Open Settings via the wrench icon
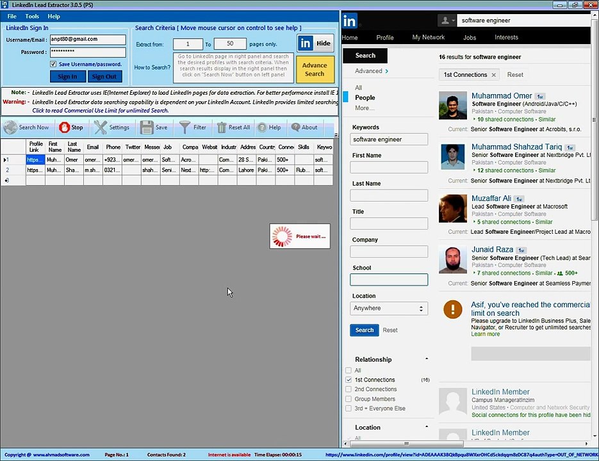This screenshot has height=461, width=599. point(101,127)
